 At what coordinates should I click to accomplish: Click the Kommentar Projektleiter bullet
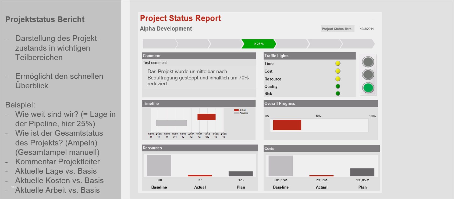58,162
